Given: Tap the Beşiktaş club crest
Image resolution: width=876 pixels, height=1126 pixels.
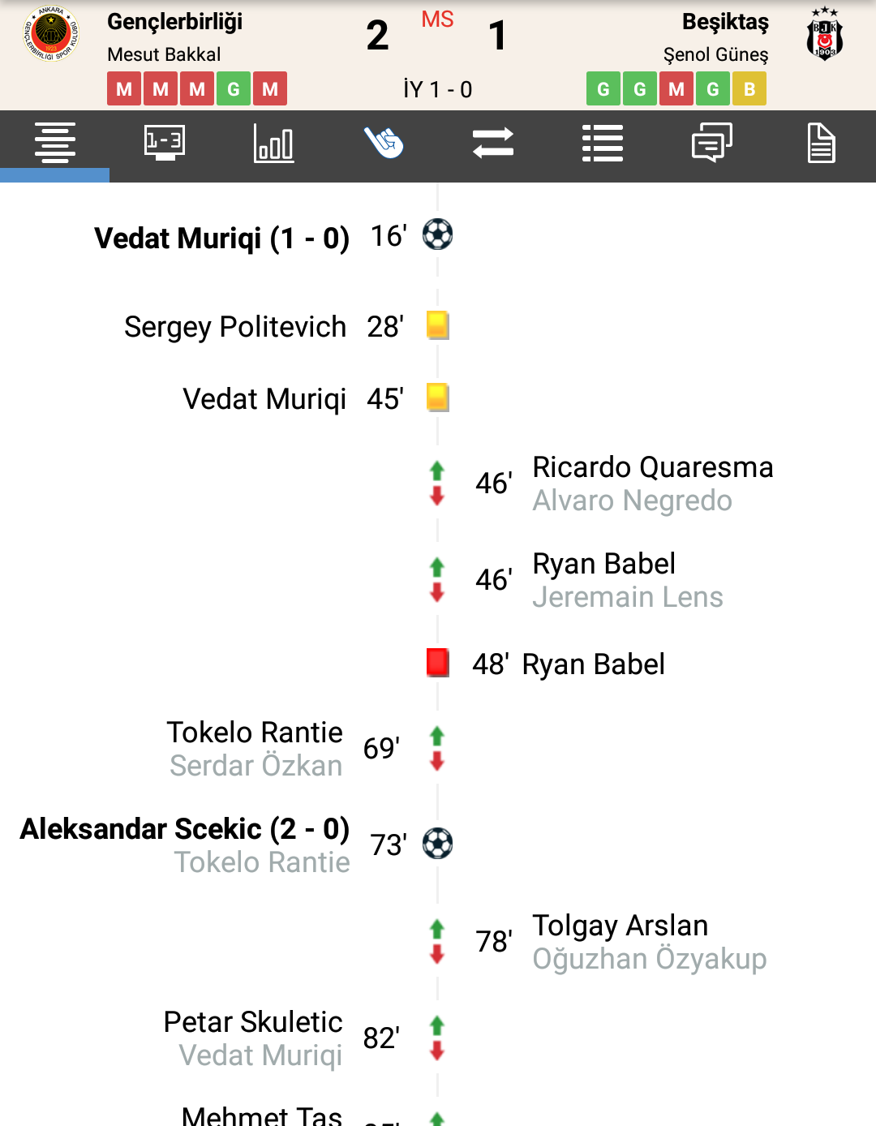Looking at the screenshot, I should pos(825,34).
